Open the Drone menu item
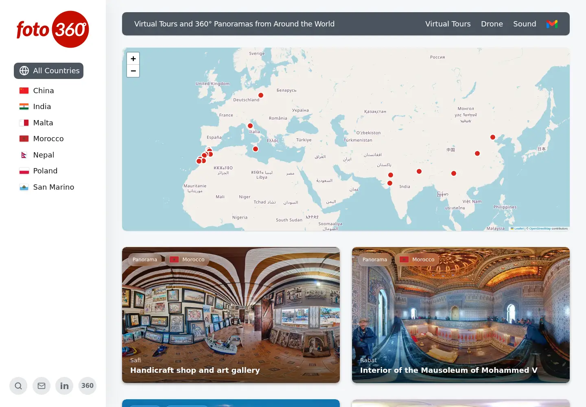This screenshot has width=586, height=407. coord(492,24)
